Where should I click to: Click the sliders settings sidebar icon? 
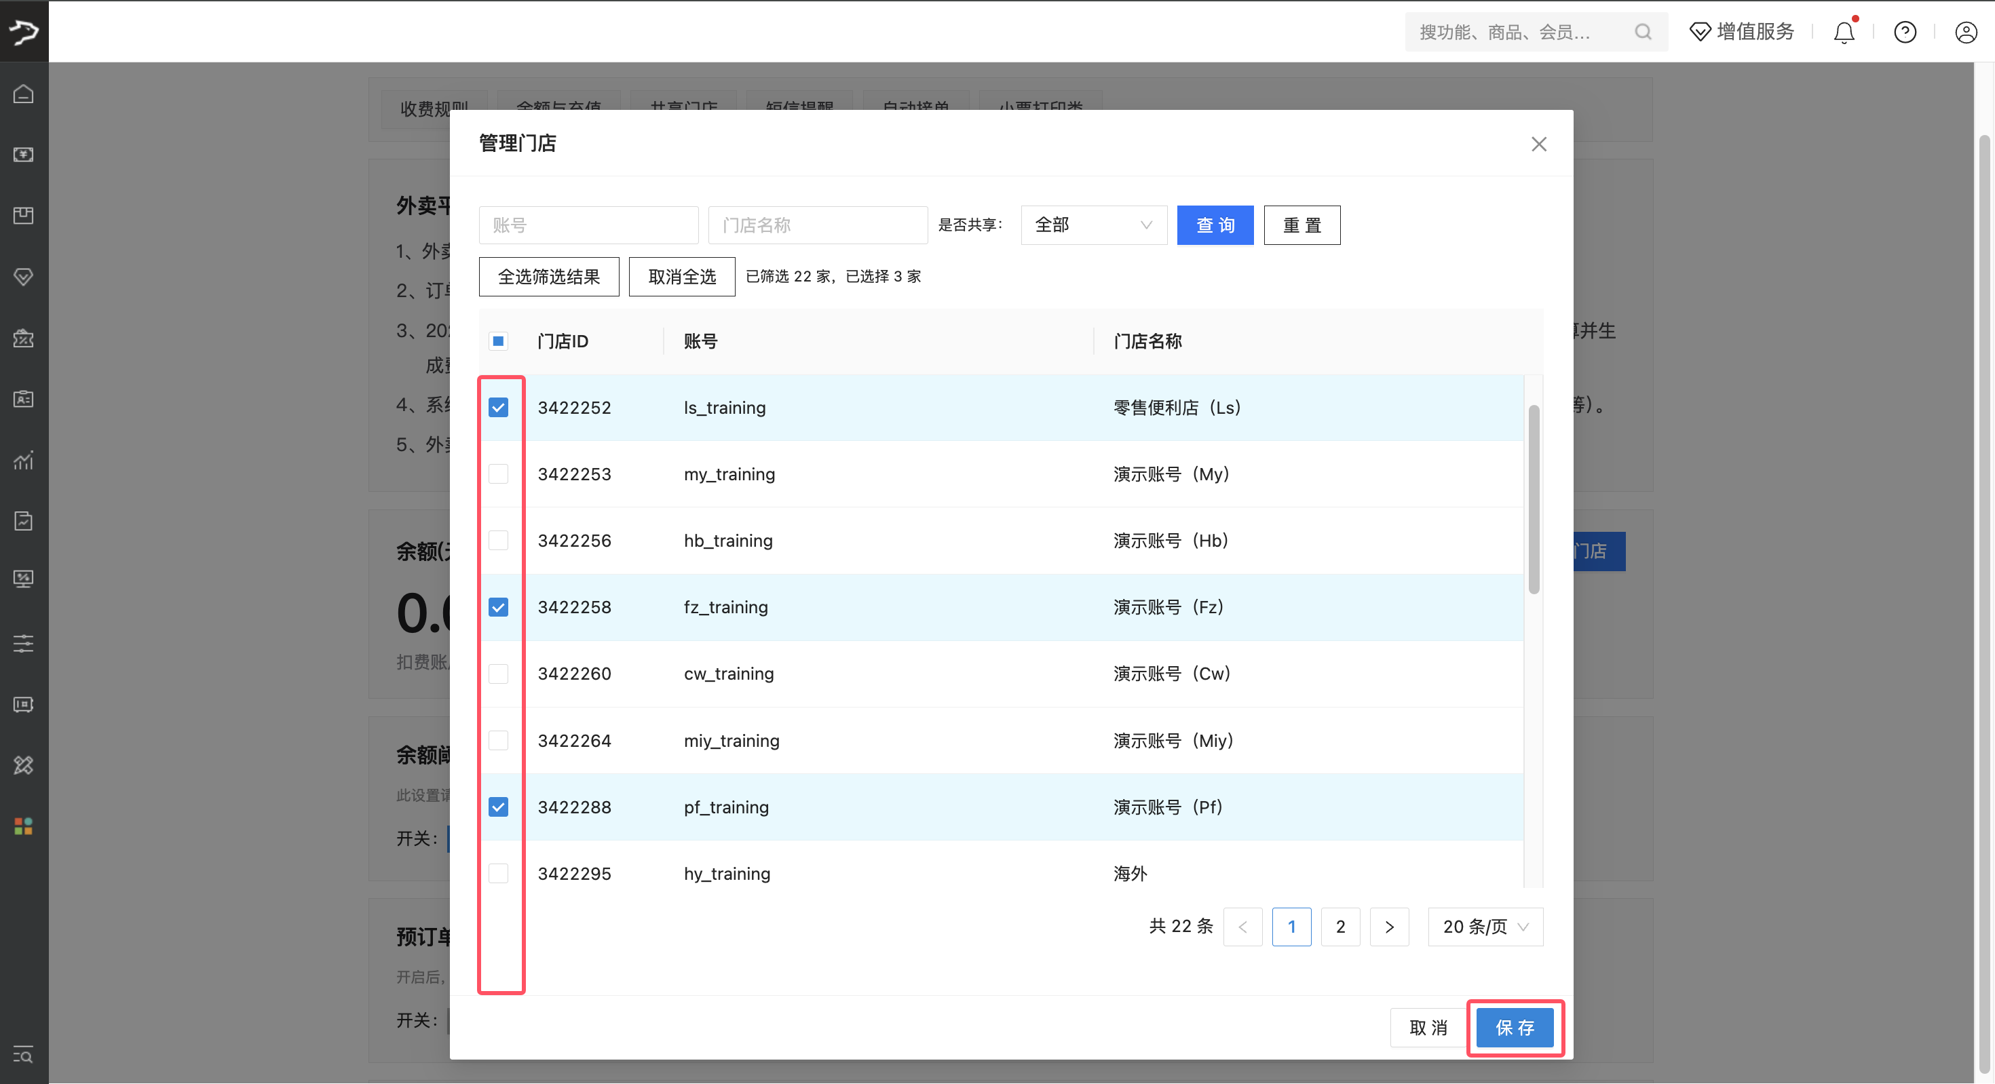[x=23, y=642]
